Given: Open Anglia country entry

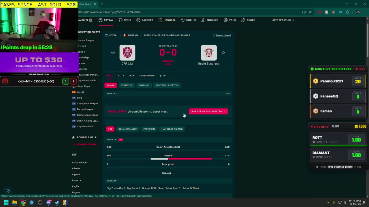Looking at the screenshot, I should click(x=75, y=186).
